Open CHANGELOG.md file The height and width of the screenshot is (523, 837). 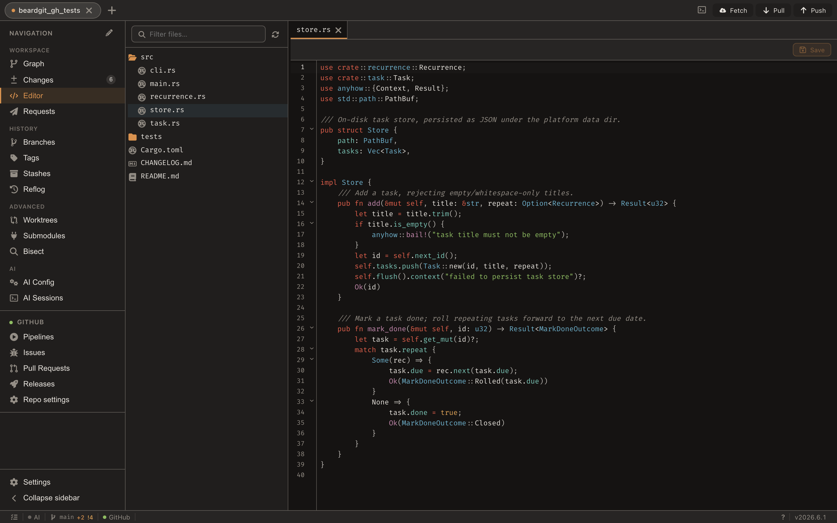pos(208,163)
